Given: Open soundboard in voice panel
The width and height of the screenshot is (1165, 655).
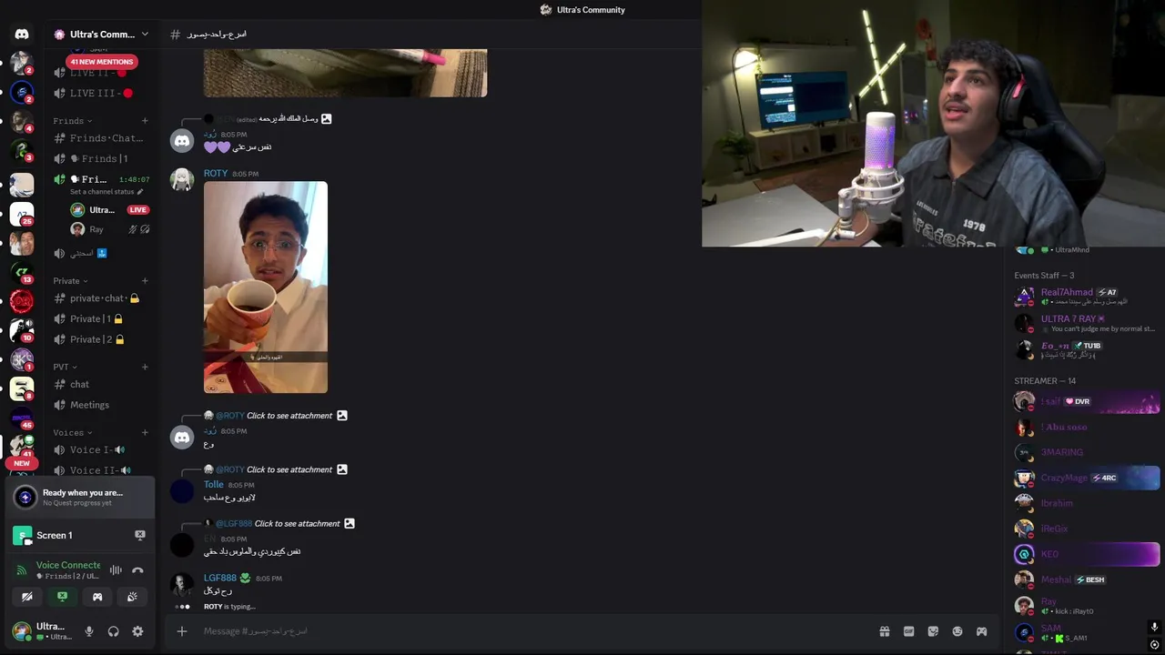Looking at the screenshot, I should [132, 597].
